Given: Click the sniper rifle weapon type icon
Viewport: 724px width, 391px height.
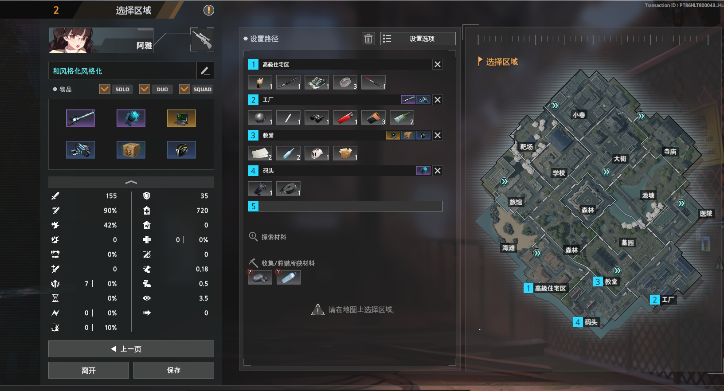Looking at the screenshot, I should 202,39.
